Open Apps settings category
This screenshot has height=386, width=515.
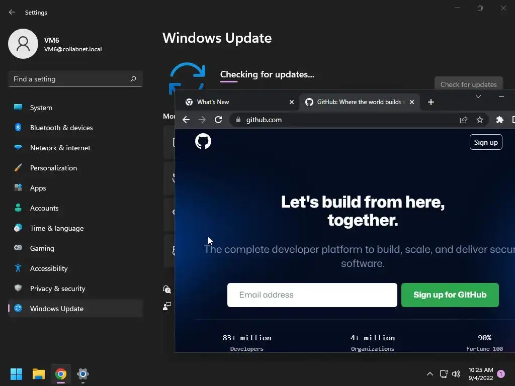click(75, 188)
